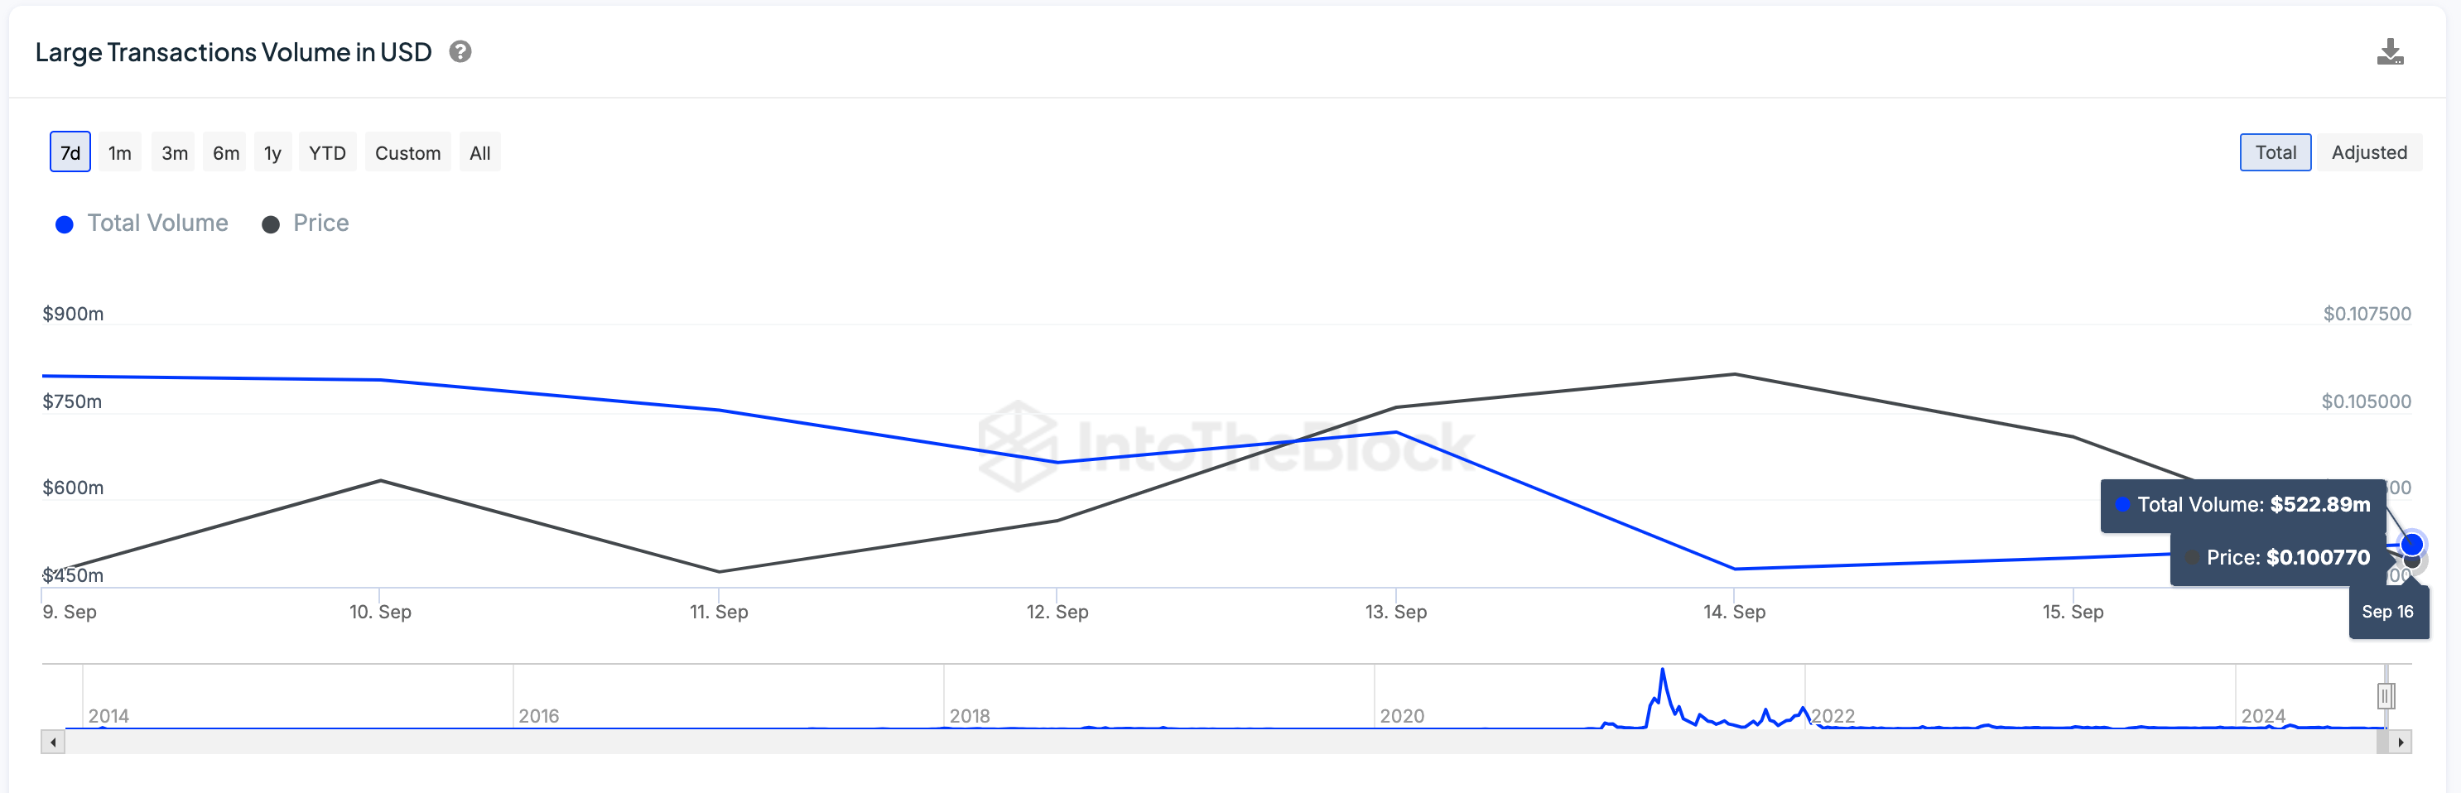Select the YTD range button
This screenshot has height=793, width=2461.
point(327,153)
